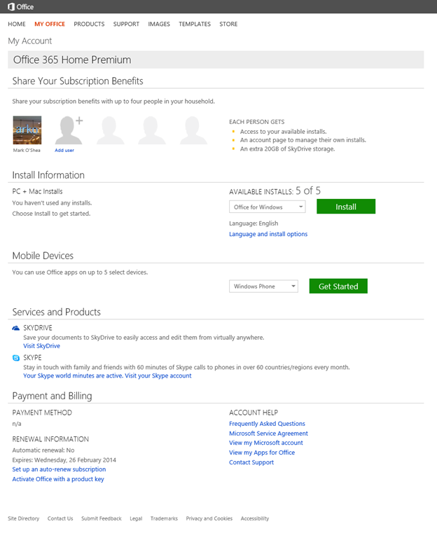This screenshot has height=538, width=437.
Task: Click the Skype logo icon
Action: pos(16,357)
